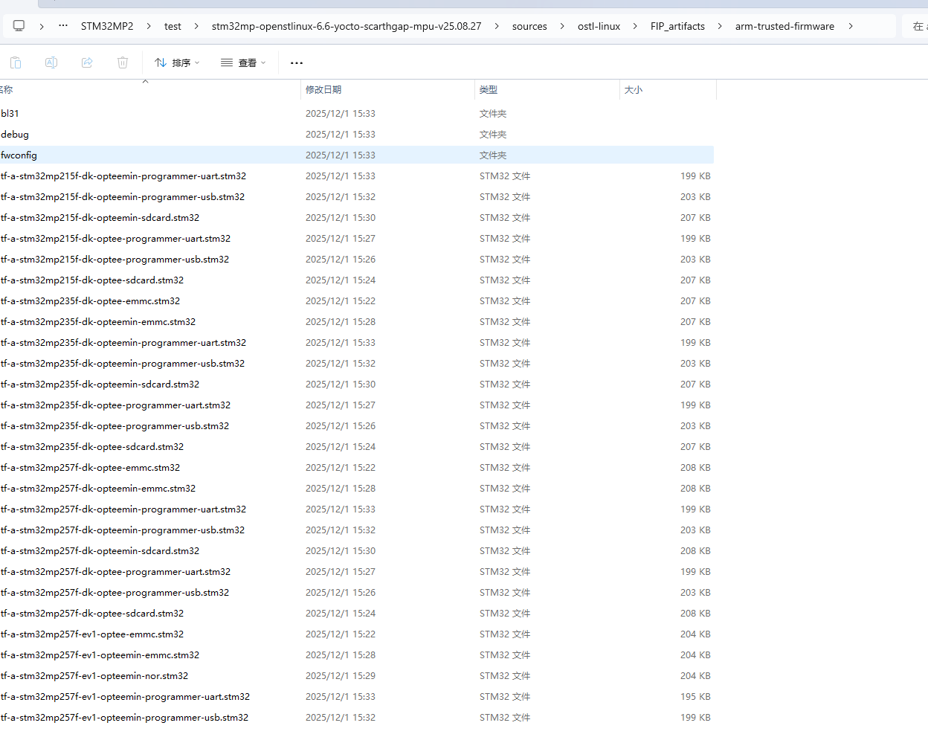
Task: Go to sources folder in breadcrumb
Action: point(529,26)
